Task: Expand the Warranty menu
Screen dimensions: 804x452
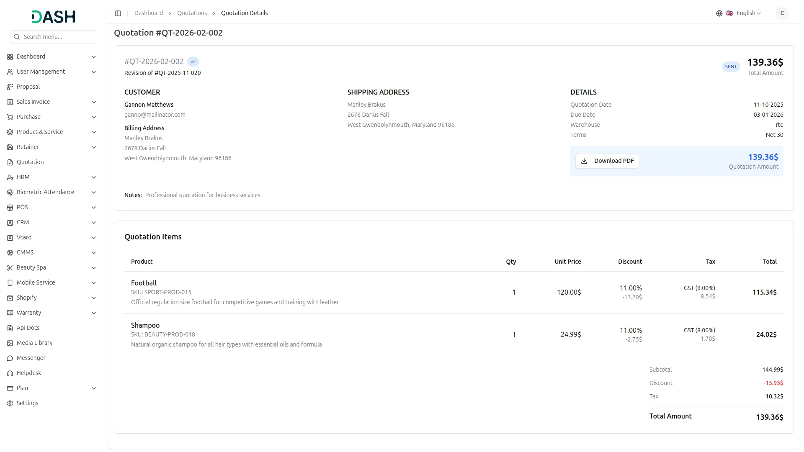Action: coord(94,313)
